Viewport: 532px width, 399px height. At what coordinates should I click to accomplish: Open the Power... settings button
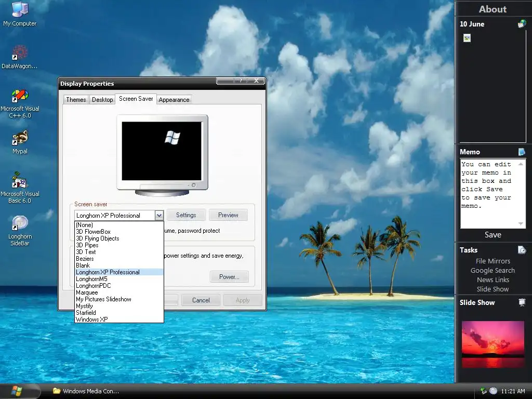[x=229, y=277]
